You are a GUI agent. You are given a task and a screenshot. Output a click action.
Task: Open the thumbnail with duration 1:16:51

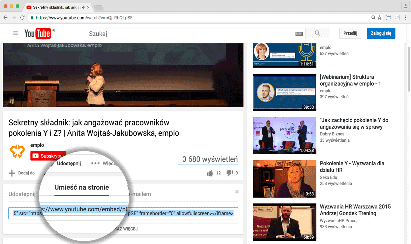point(285,56)
